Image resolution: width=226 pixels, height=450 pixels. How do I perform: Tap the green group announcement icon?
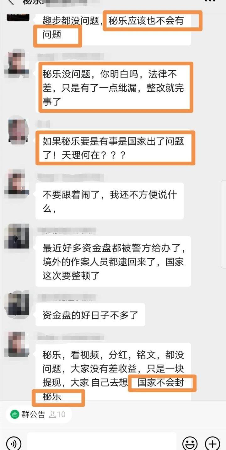(14, 415)
